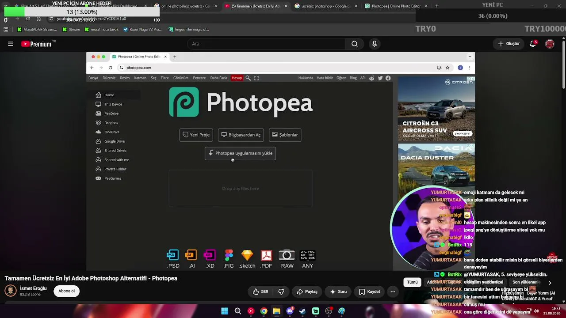Subscribe with the Abone ol button
This screenshot has height=318, width=566.
pos(67,291)
